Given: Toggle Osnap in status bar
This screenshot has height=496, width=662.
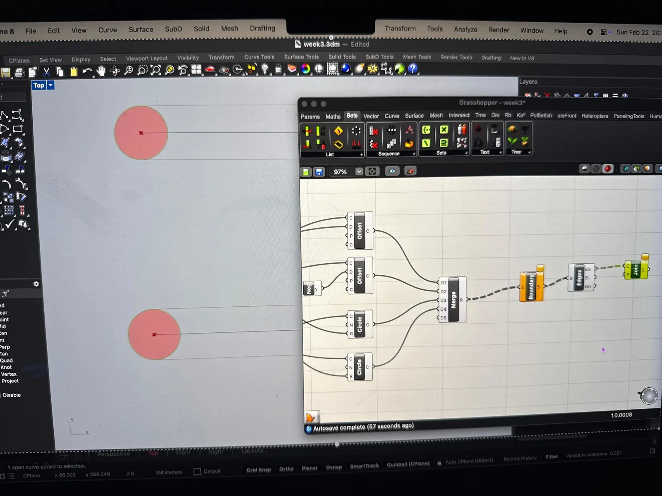Looking at the screenshot, I should coord(334,467).
